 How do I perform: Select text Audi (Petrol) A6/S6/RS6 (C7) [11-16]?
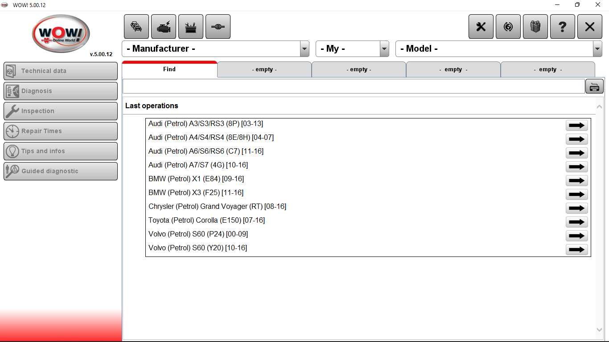206,151
